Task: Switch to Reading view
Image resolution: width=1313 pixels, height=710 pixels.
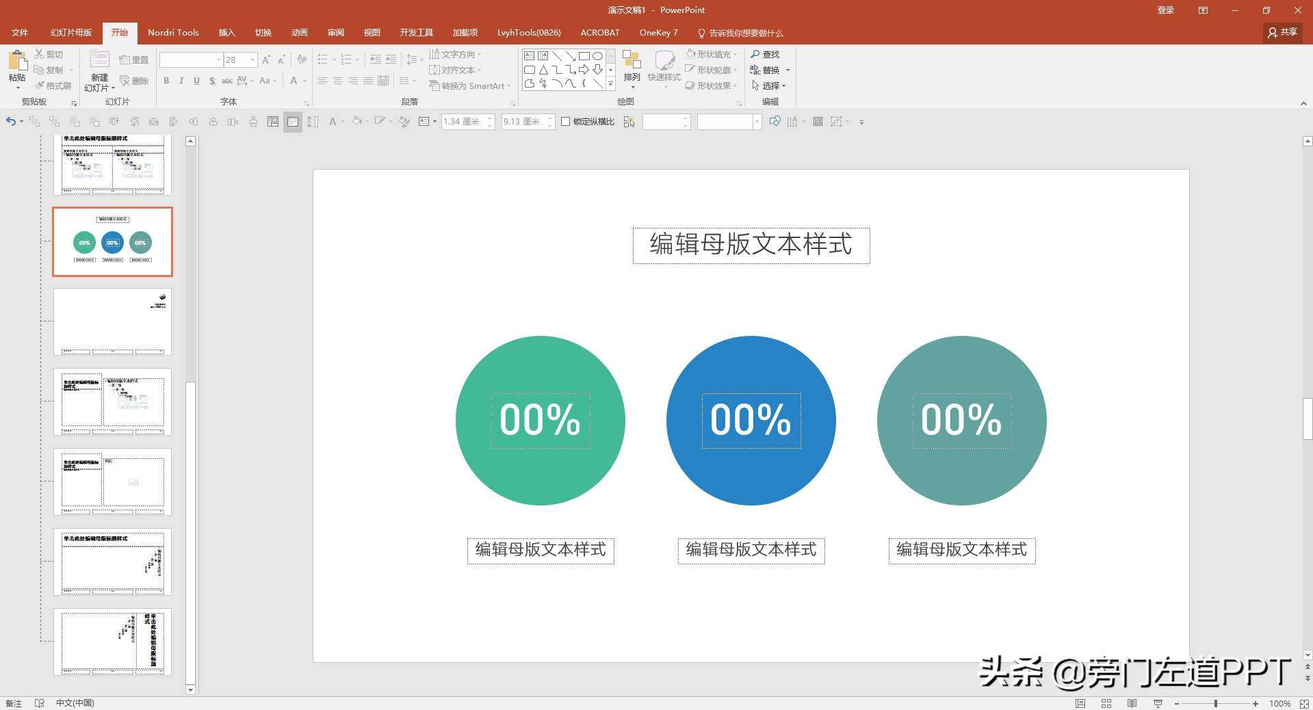Action: (x=1132, y=703)
